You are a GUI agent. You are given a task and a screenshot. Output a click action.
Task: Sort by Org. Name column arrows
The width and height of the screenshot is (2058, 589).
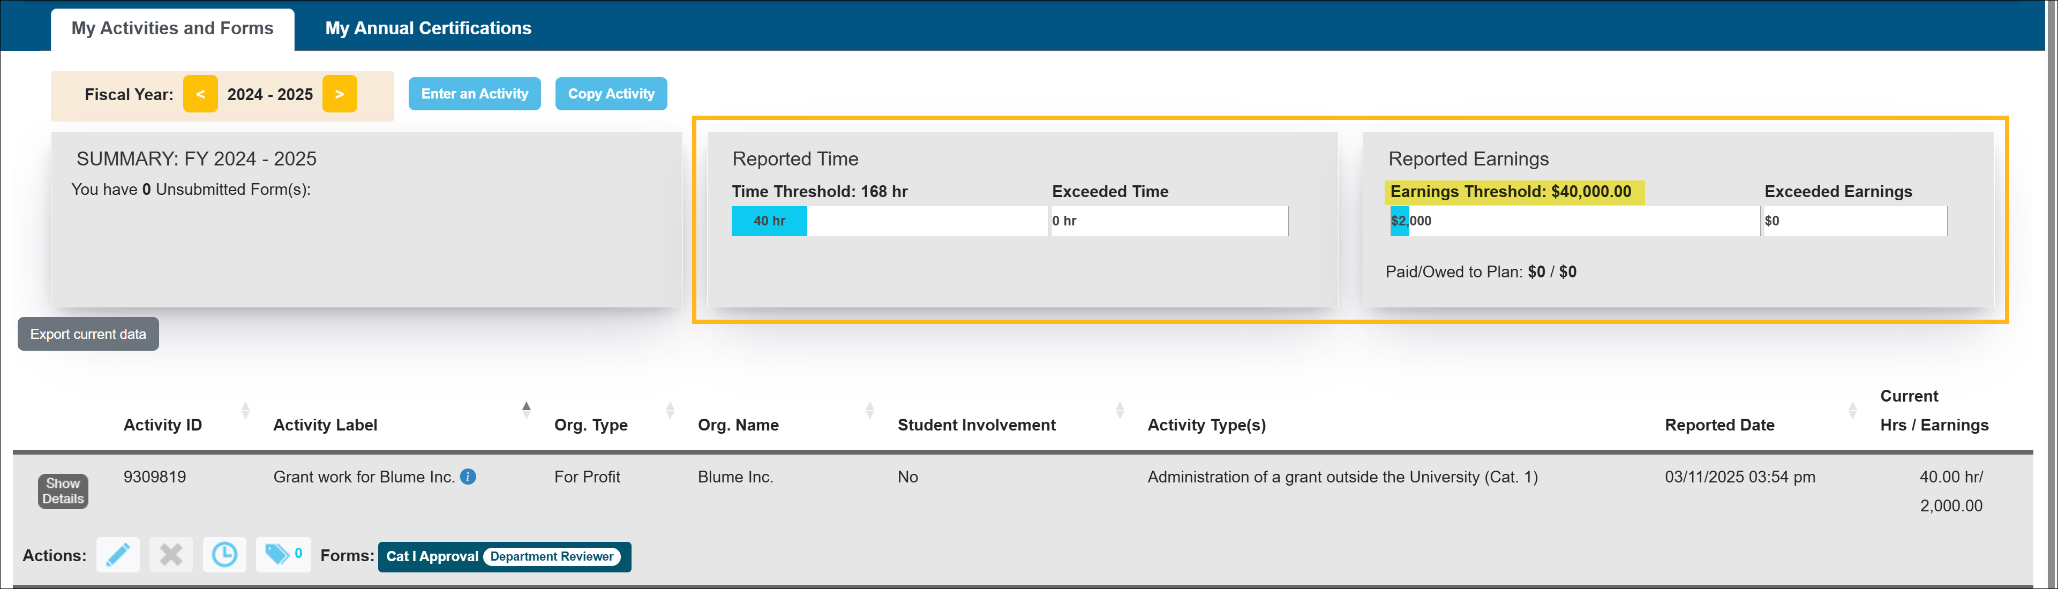click(x=869, y=410)
